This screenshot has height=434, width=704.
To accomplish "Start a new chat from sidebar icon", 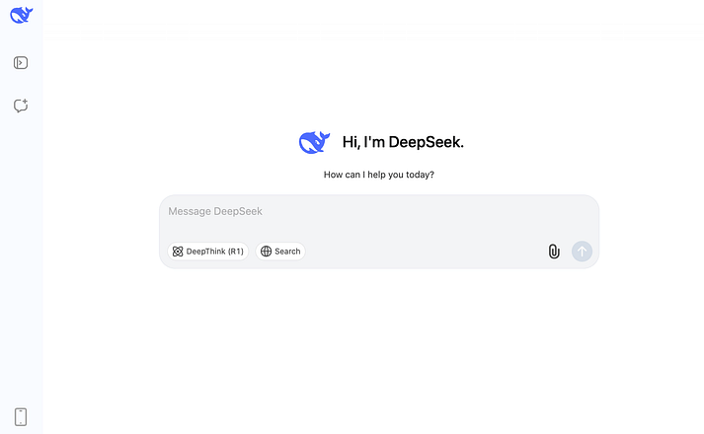I will point(21,106).
